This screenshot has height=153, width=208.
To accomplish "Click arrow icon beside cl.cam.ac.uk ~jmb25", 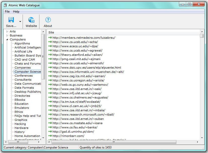I will pyautogui.click(x=50, y=106).
